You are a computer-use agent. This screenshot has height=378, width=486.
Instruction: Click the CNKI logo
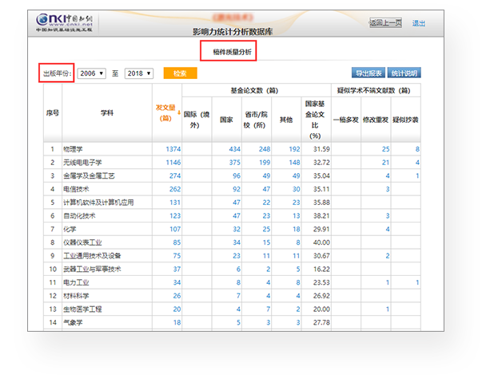pos(65,22)
